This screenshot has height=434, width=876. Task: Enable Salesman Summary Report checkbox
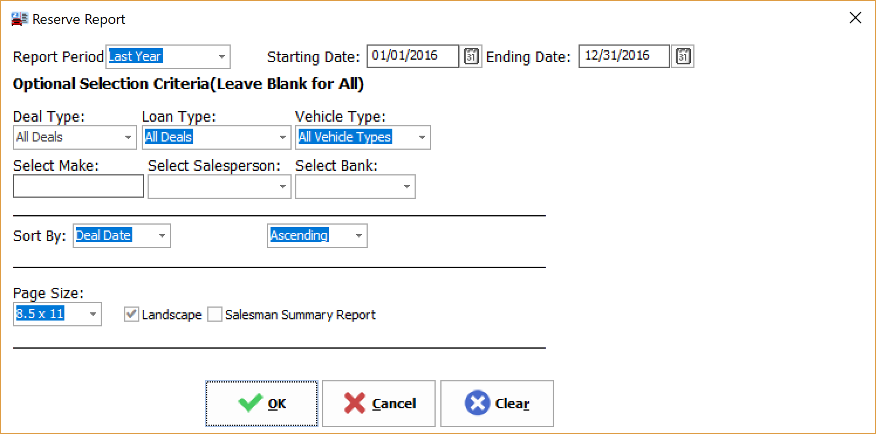tap(215, 315)
